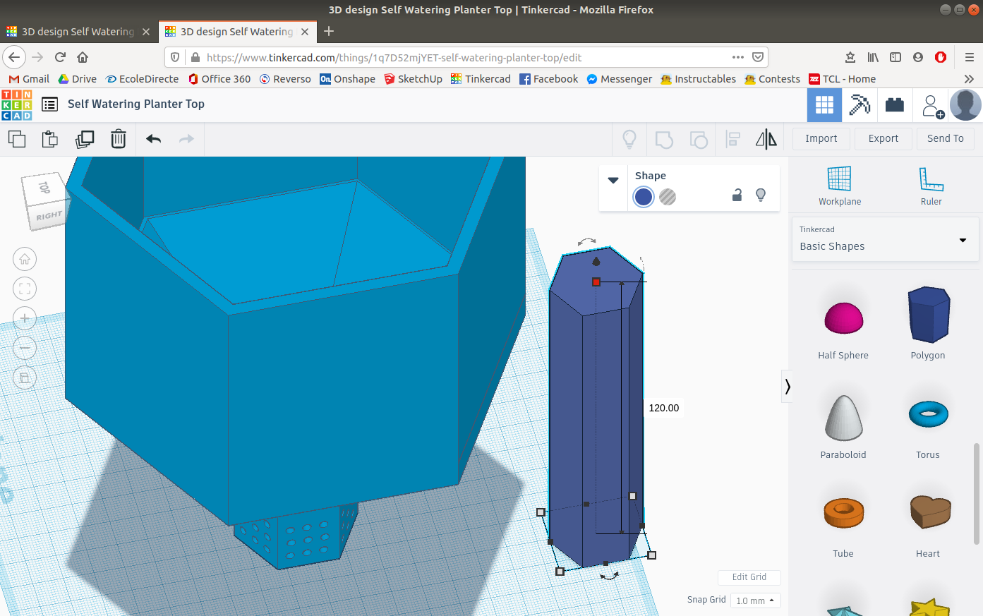This screenshot has height=616, width=983.
Task: Open the Snap Grid dropdown
Action: [755, 600]
